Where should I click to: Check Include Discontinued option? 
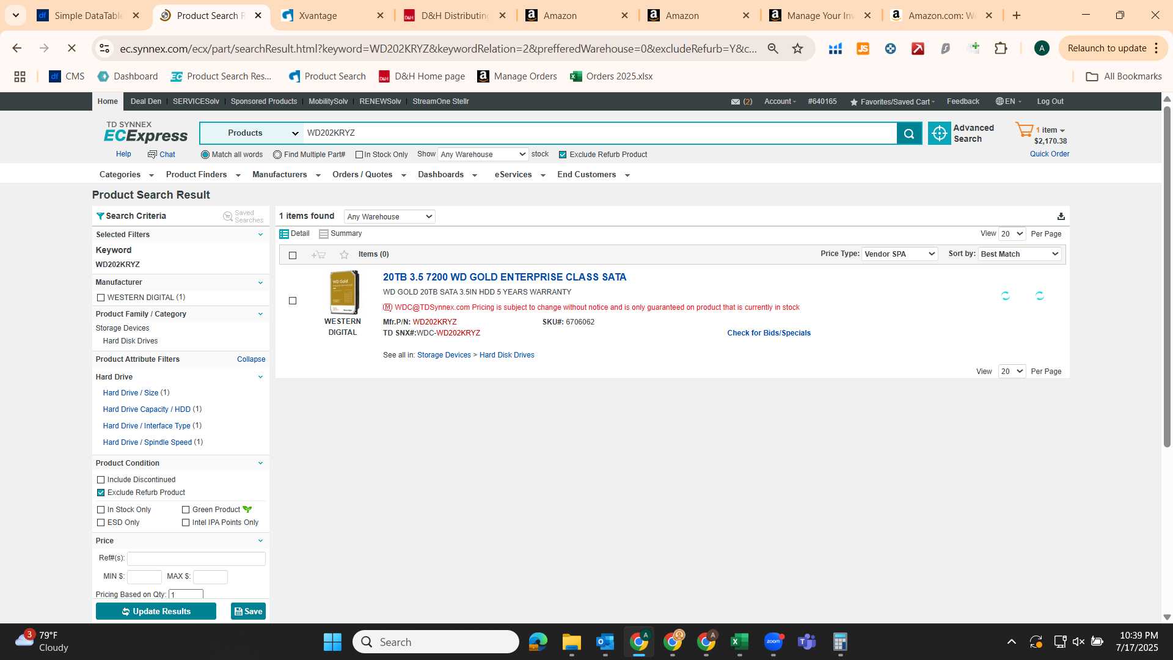(x=101, y=480)
